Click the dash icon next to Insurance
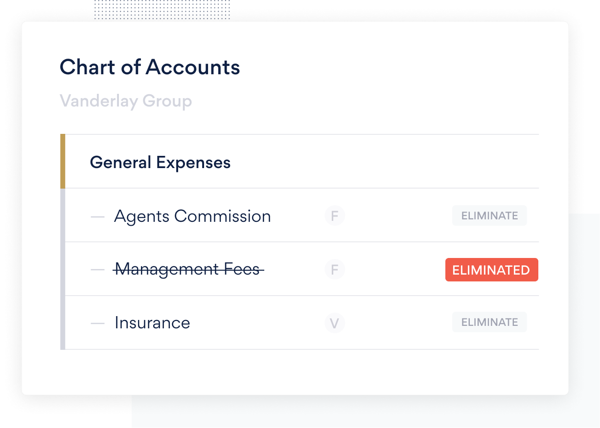Image resolution: width=600 pixels, height=428 pixels. (x=97, y=323)
